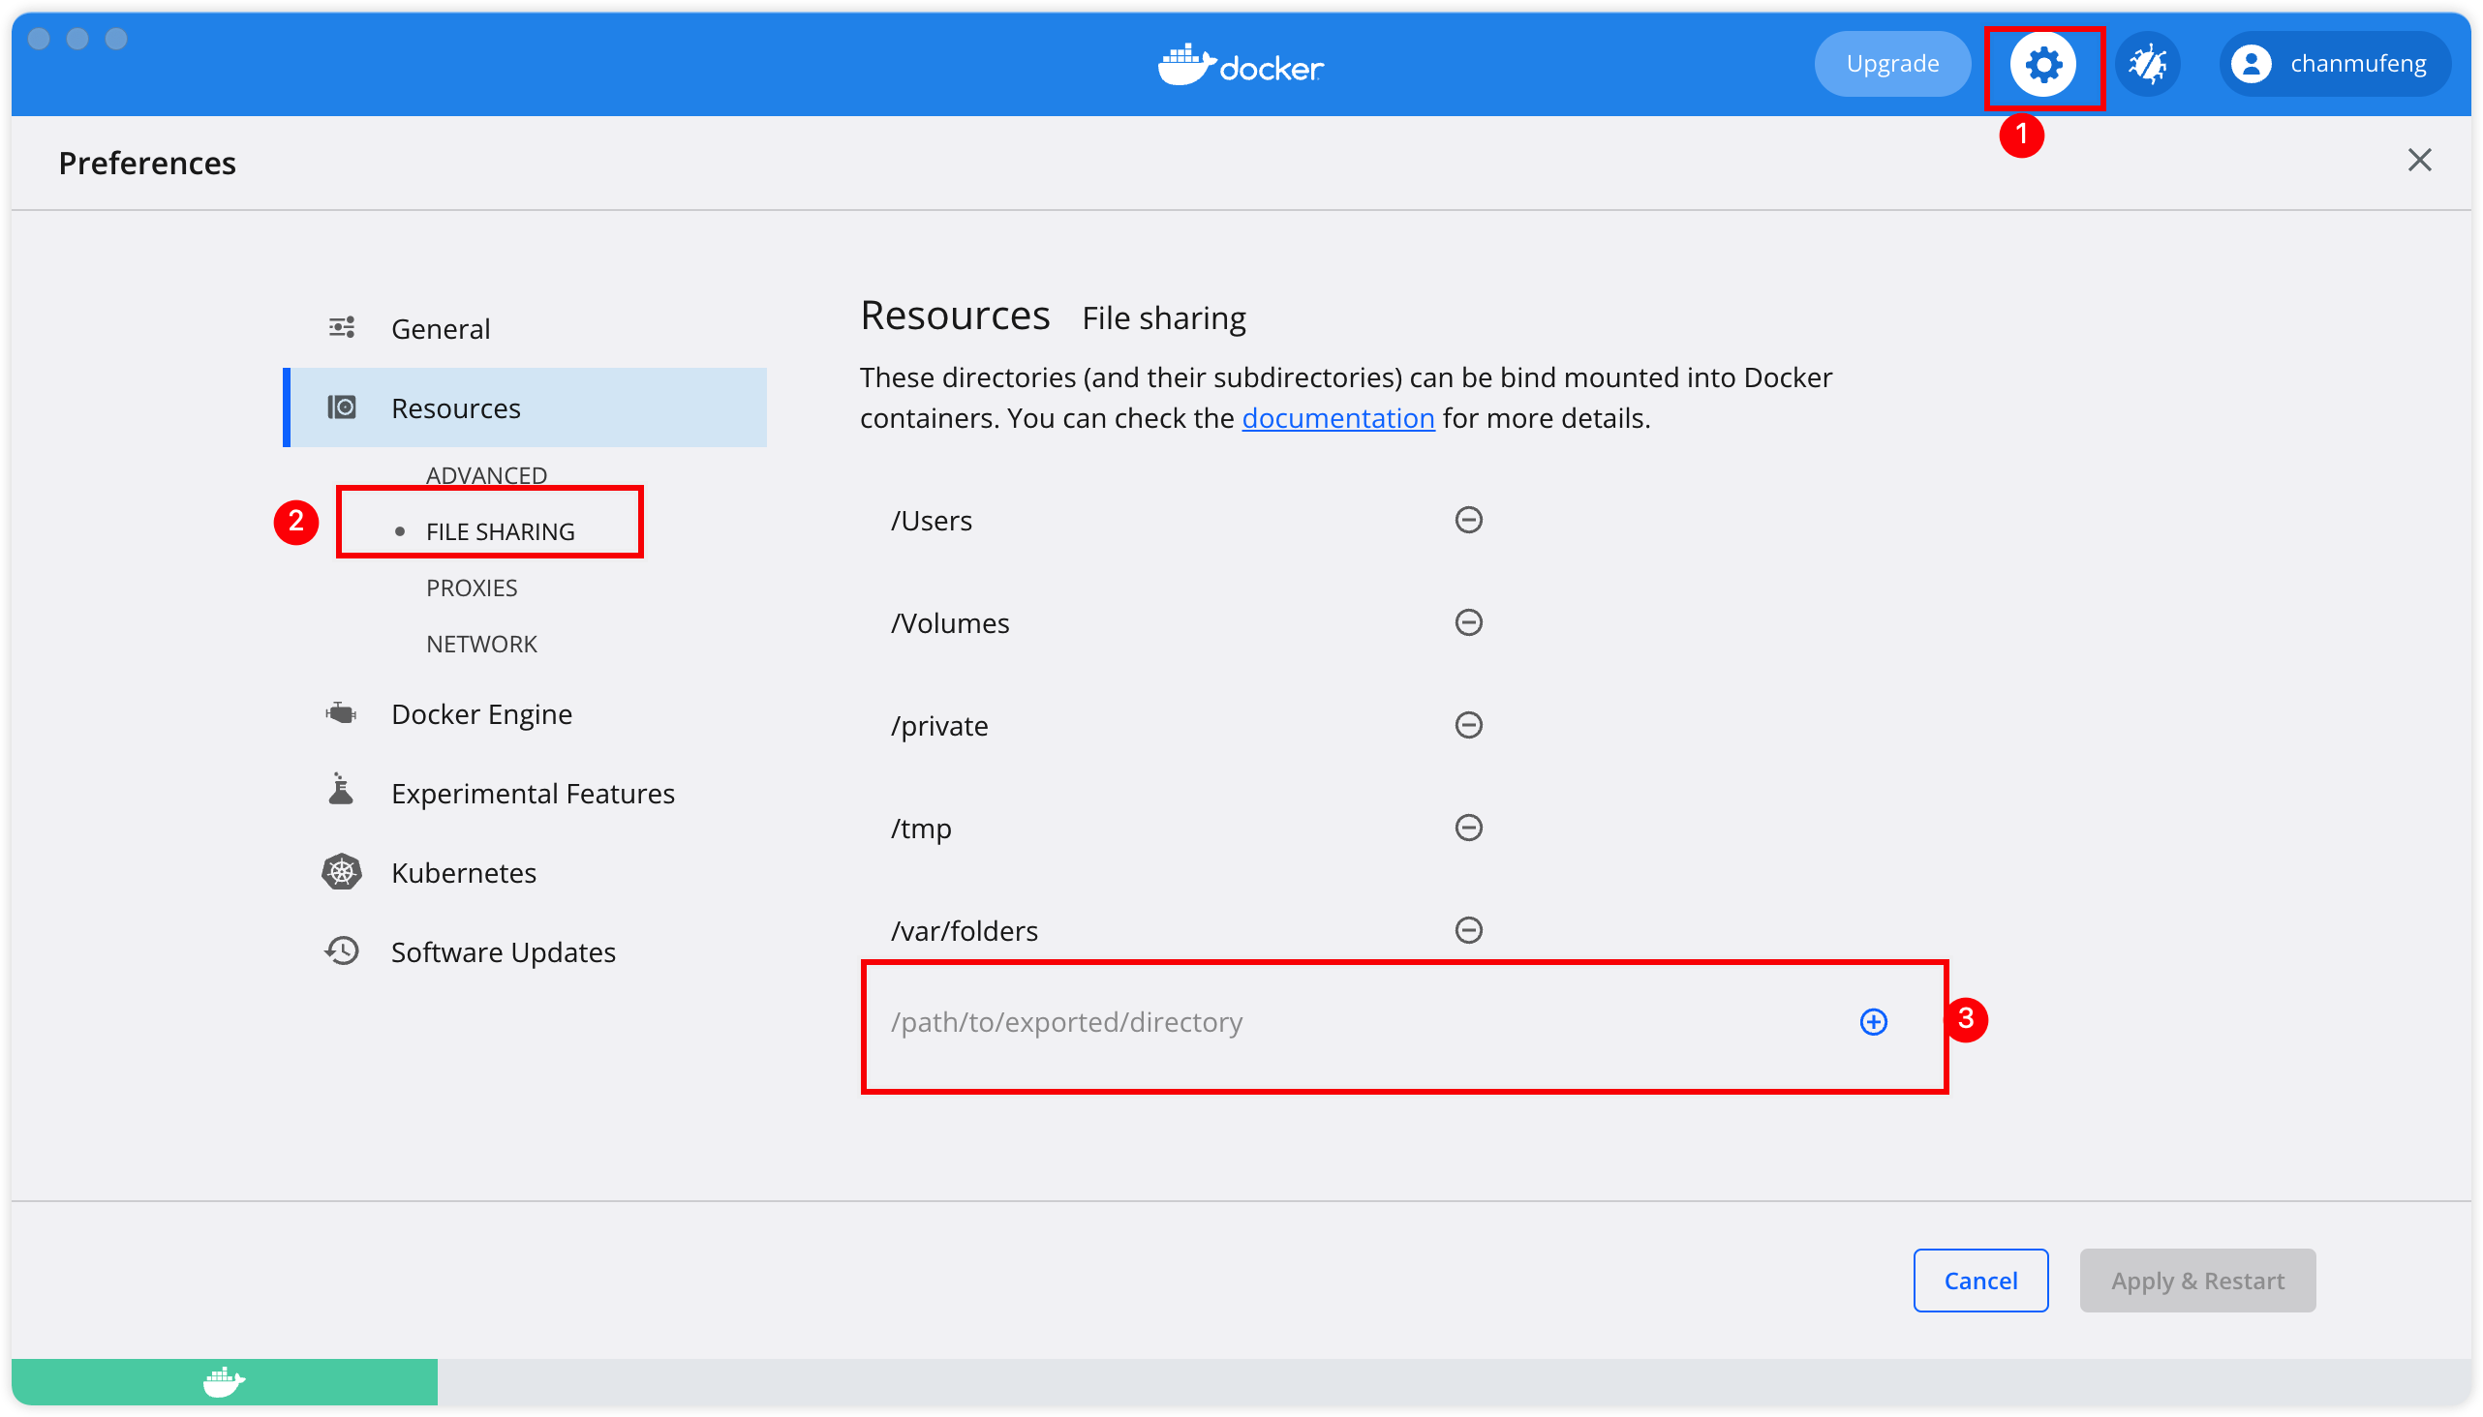Select NETWORK under Resources
Viewport: 2483px width, 1417px height.
click(482, 645)
